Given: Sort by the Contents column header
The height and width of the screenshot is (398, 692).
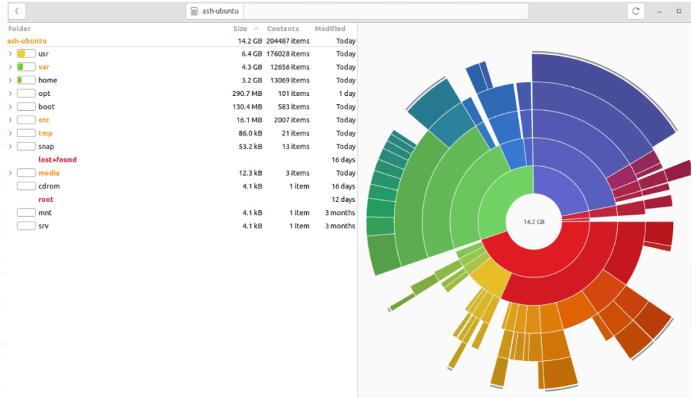Looking at the screenshot, I should click(282, 29).
